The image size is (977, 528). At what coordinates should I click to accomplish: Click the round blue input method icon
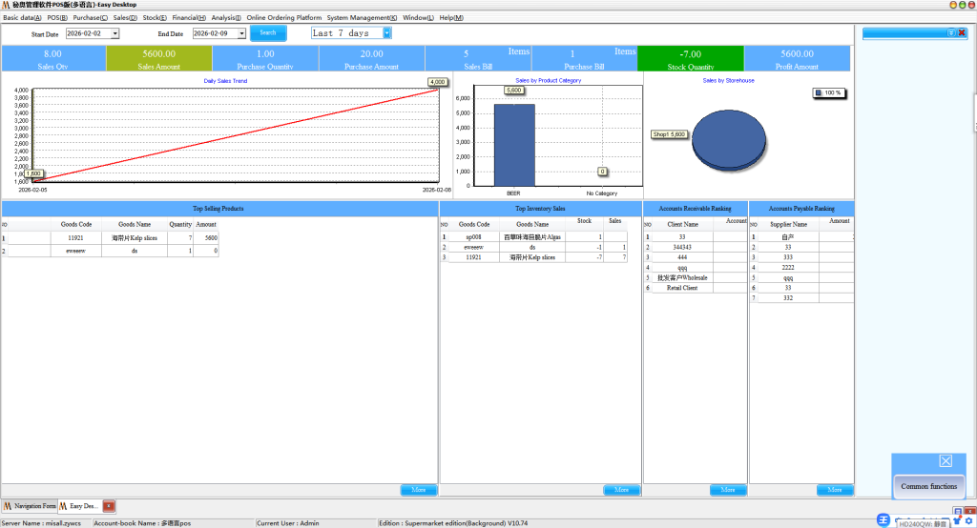(883, 519)
